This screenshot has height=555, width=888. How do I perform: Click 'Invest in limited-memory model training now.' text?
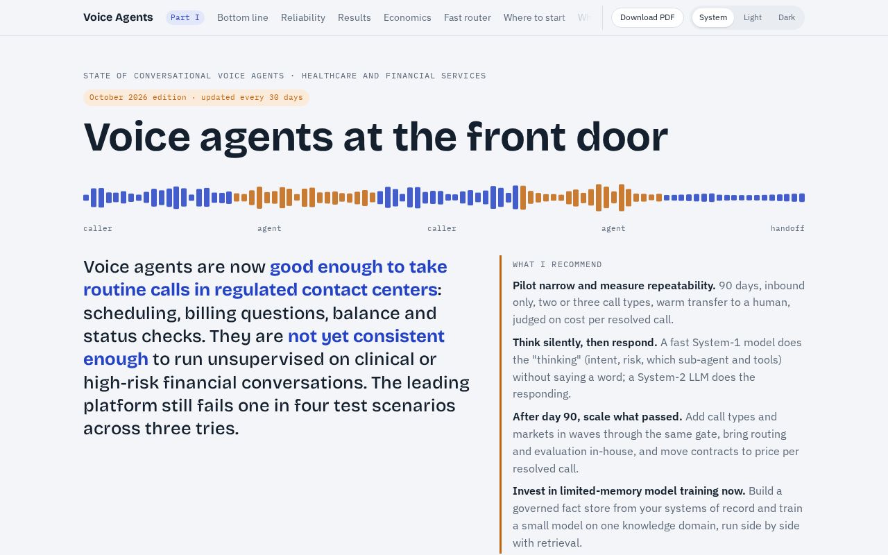[x=629, y=490]
